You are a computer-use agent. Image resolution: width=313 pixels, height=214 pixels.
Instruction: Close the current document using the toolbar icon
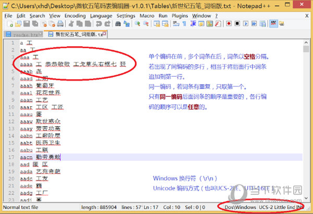pos(44,24)
